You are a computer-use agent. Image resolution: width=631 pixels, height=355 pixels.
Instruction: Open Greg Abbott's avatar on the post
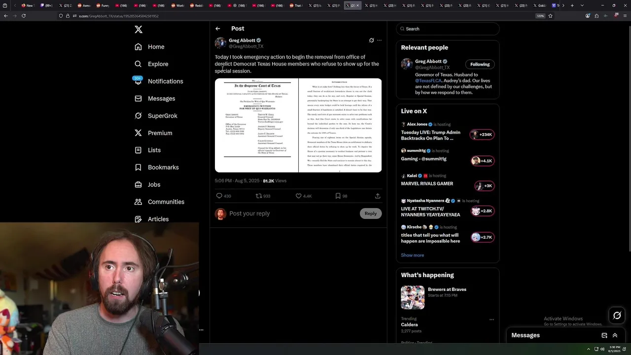(220, 43)
